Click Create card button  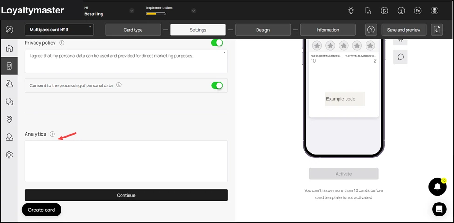41,210
